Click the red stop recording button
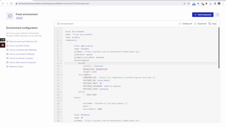 click(2, 45)
